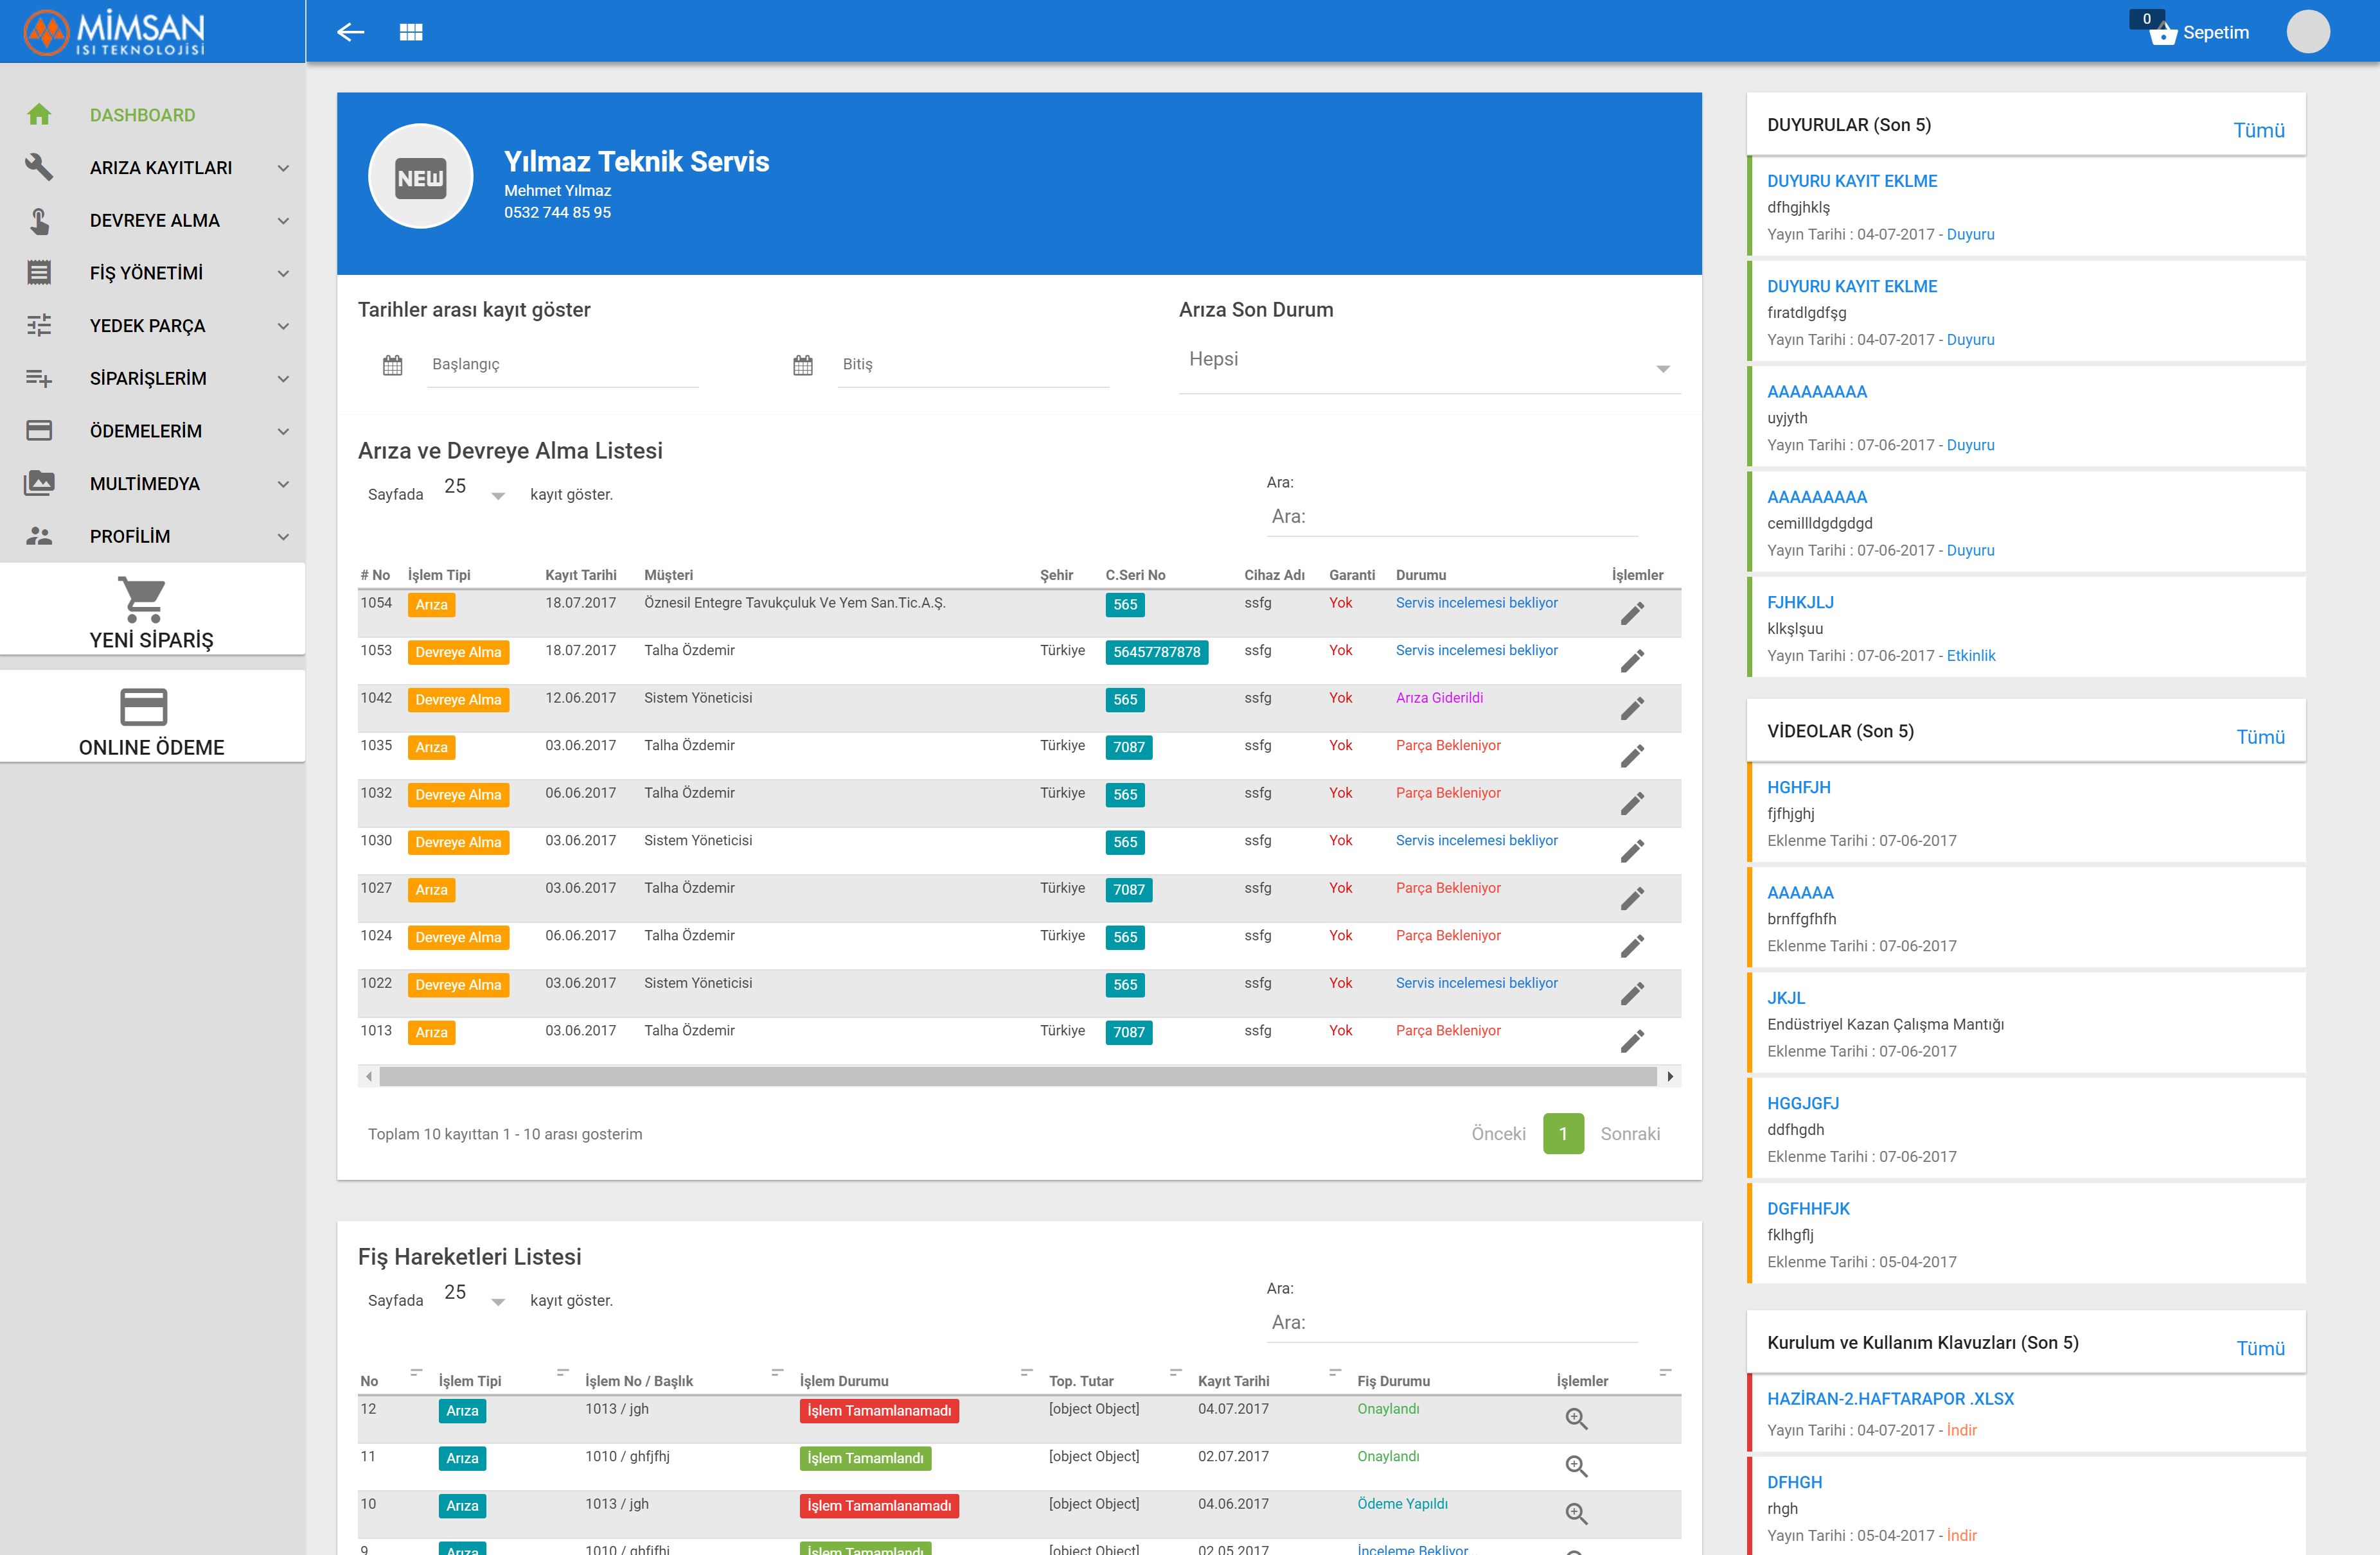Click the horizontal scrollbar of fault table
Viewport: 2380px width, 1555px height.
point(1018,1076)
